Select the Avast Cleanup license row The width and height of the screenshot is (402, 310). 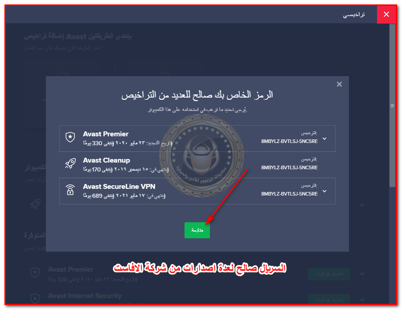[197, 165]
